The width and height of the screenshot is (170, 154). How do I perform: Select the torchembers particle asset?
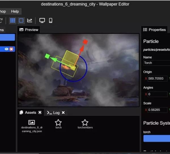coord(85,124)
